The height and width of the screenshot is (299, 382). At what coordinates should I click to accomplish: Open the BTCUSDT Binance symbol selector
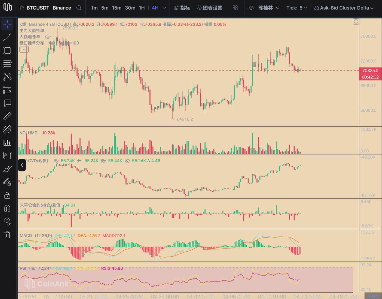click(x=49, y=8)
